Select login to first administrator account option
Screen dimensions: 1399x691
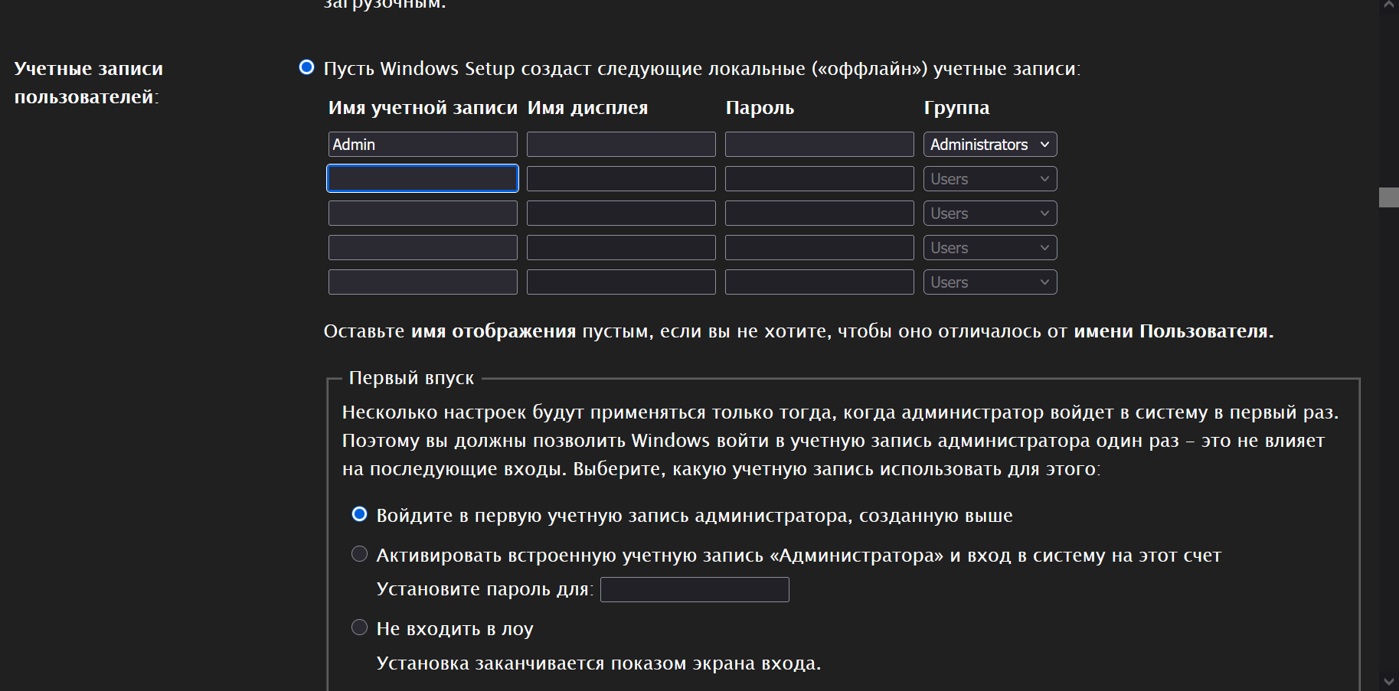[359, 514]
